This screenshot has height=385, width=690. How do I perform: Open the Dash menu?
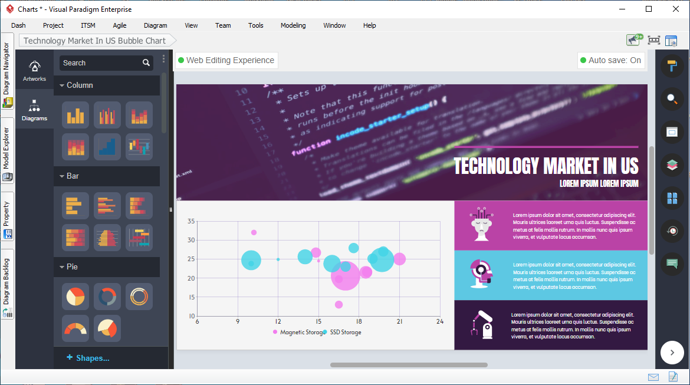(x=18, y=25)
